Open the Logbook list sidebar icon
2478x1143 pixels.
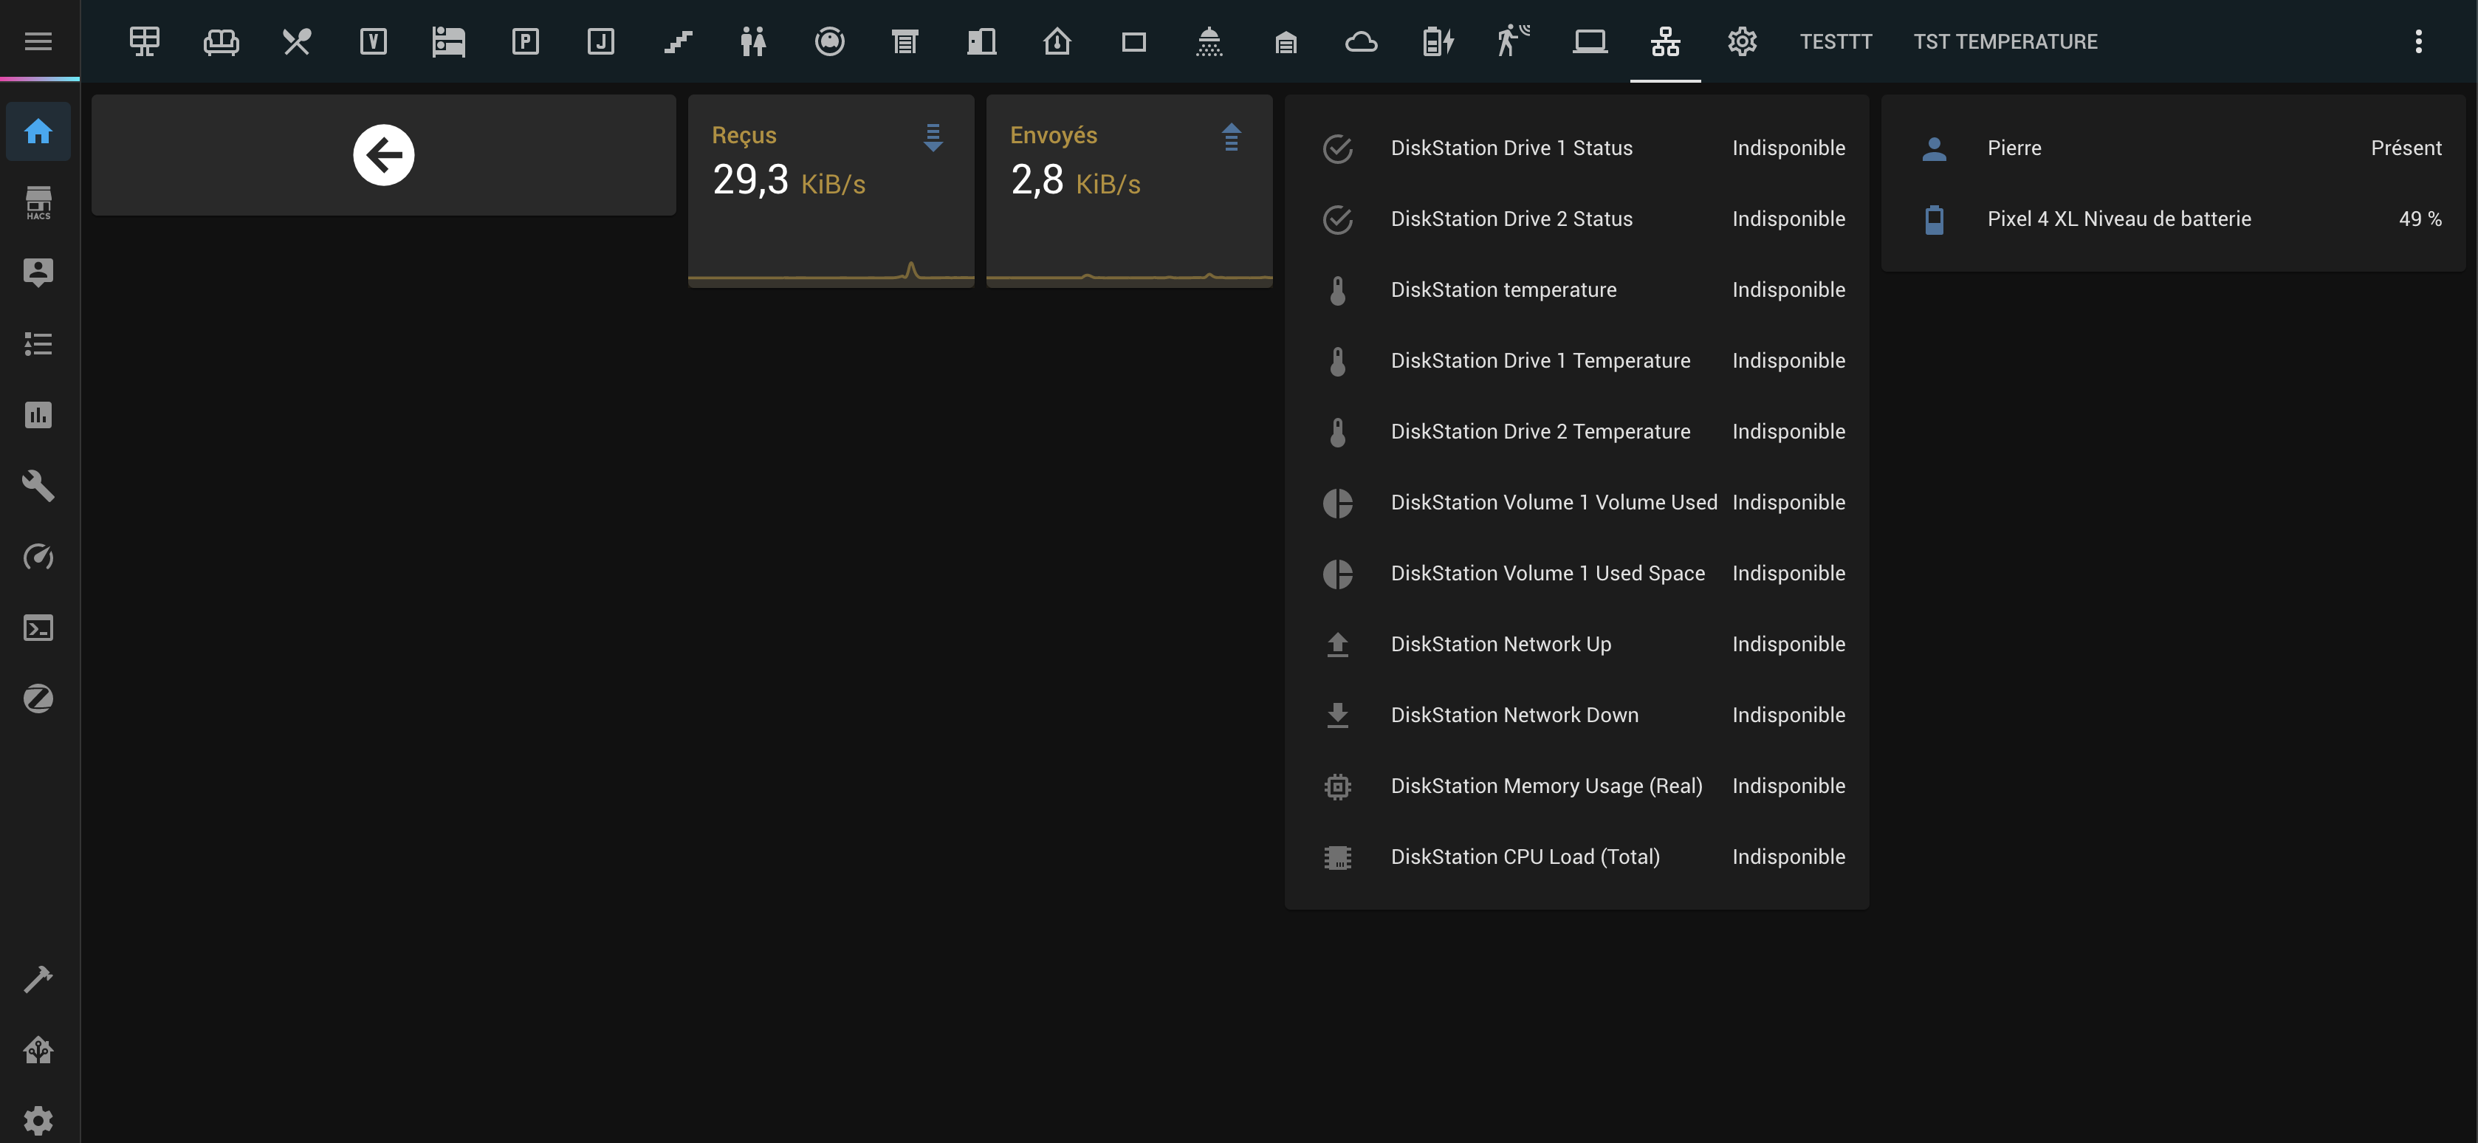[x=38, y=343]
